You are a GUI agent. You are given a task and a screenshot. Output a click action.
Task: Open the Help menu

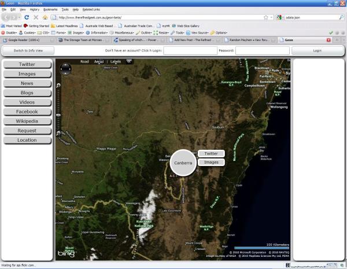tap(76, 9)
